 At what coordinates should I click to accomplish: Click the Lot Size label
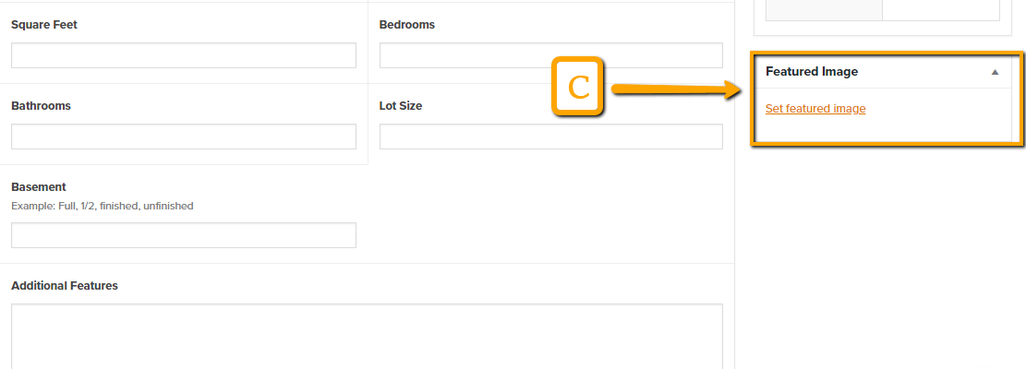(401, 106)
